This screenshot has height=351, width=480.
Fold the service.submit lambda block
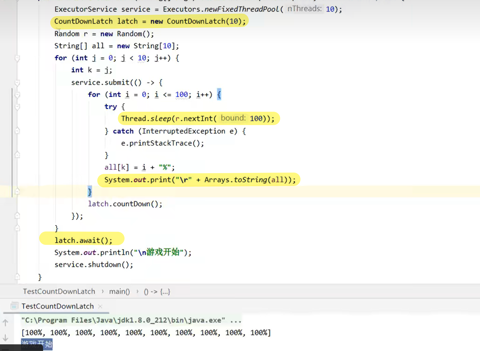(x=17, y=83)
